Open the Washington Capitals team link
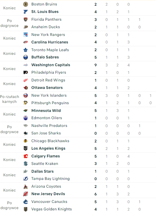This screenshot has height=214, width=156. 51,65
